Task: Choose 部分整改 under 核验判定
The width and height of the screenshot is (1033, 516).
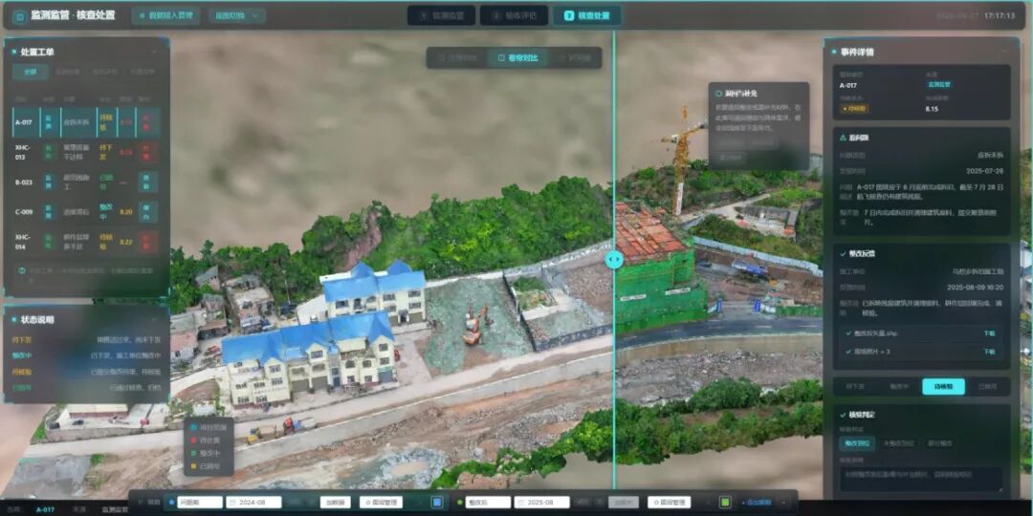Action: (939, 443)
